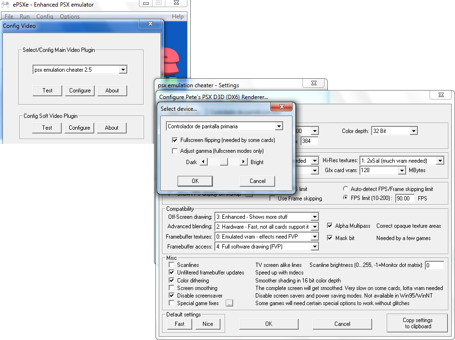Enable Adjust gamma checkbox
The image size is (455, 340).
175,151
